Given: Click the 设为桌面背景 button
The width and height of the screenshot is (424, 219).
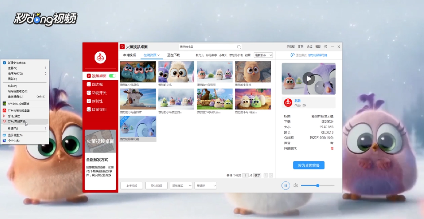Looking at the screenshot, I should (x=308, y=165).
